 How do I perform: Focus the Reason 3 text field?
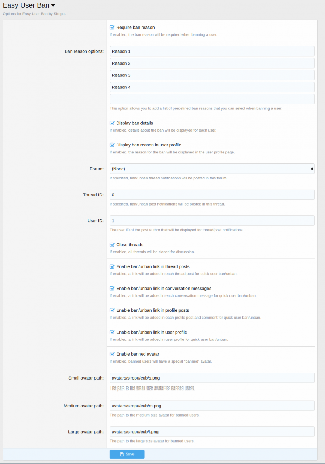click(x=212, y=75)
